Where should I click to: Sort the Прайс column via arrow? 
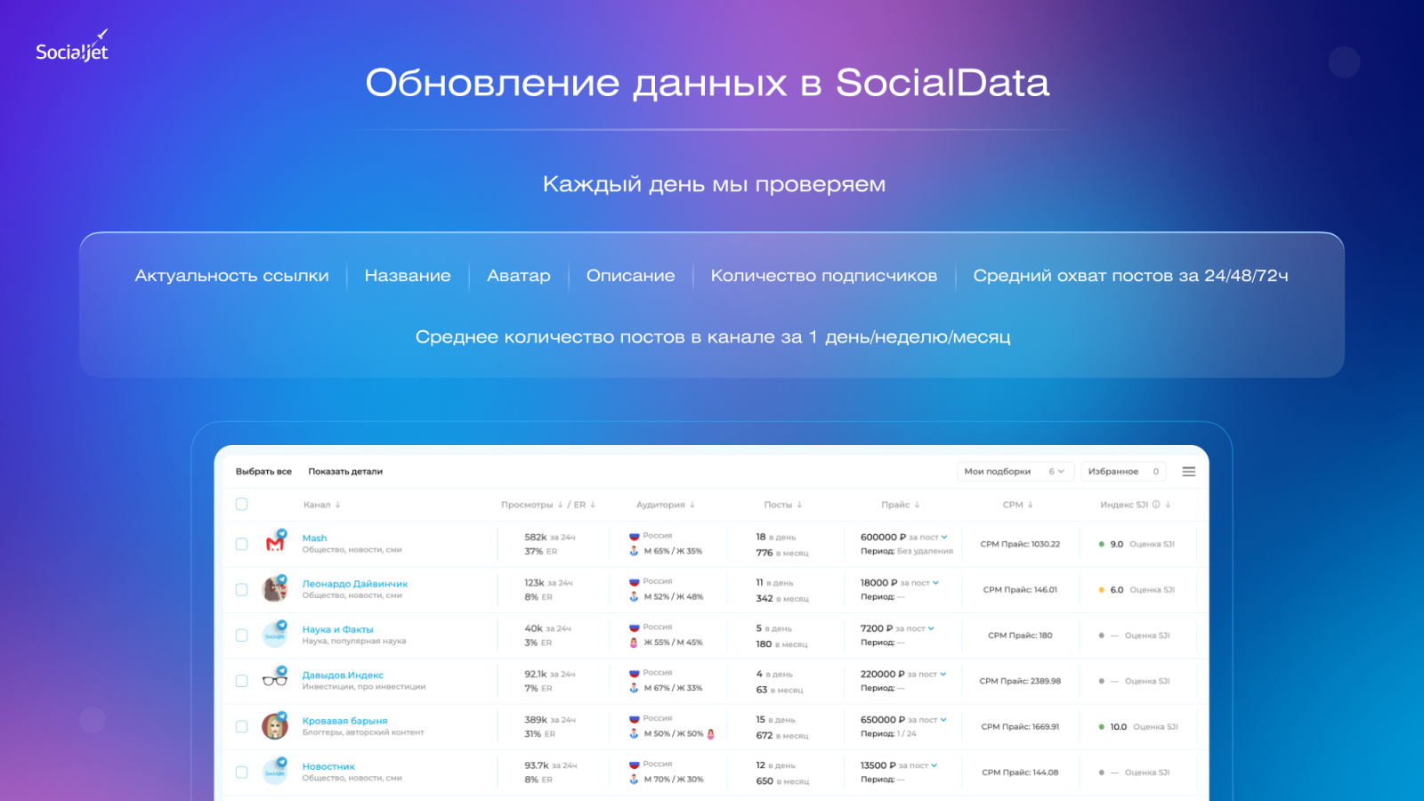coord(917,505)
